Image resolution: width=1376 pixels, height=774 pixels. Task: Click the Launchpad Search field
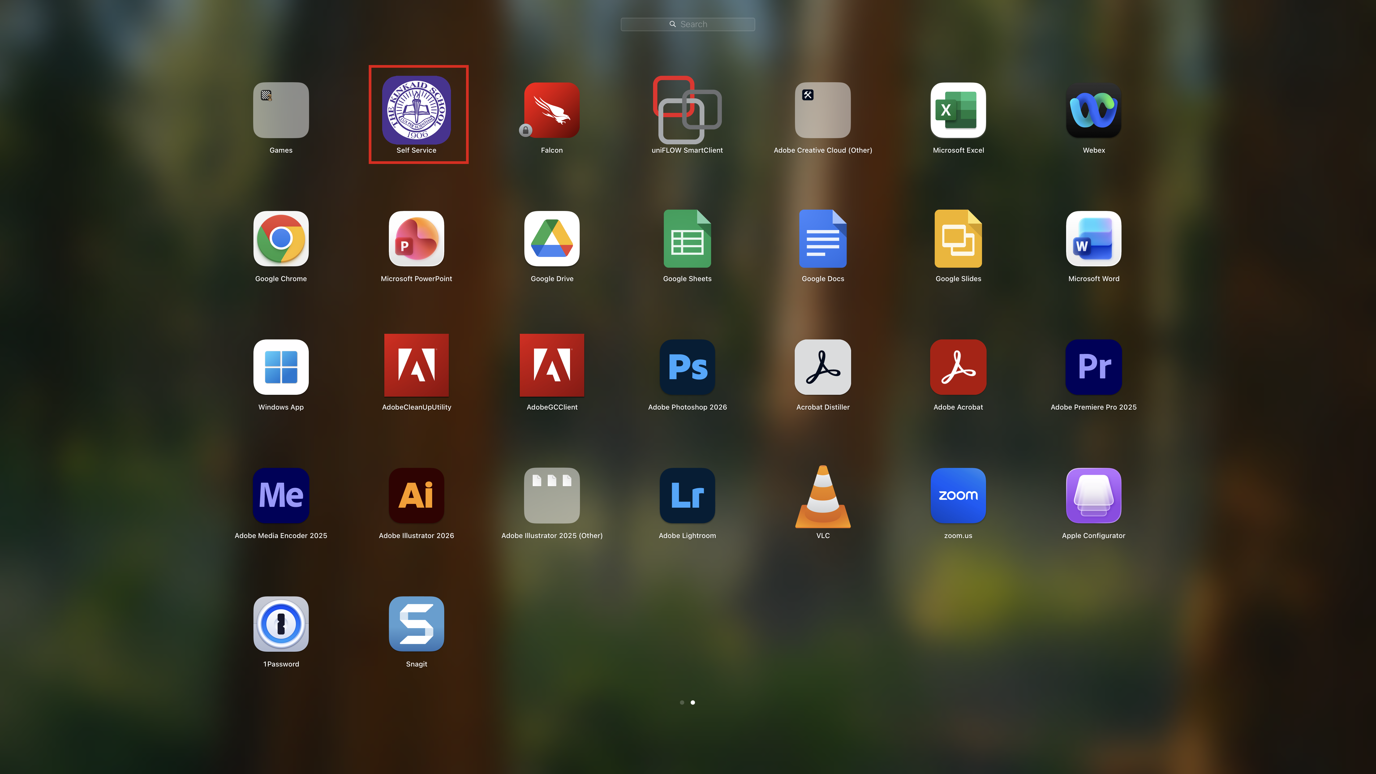pos(687,24)
